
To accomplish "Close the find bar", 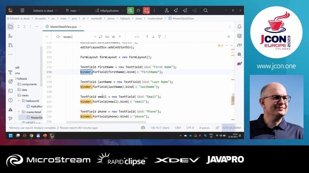I will [228, 37].
